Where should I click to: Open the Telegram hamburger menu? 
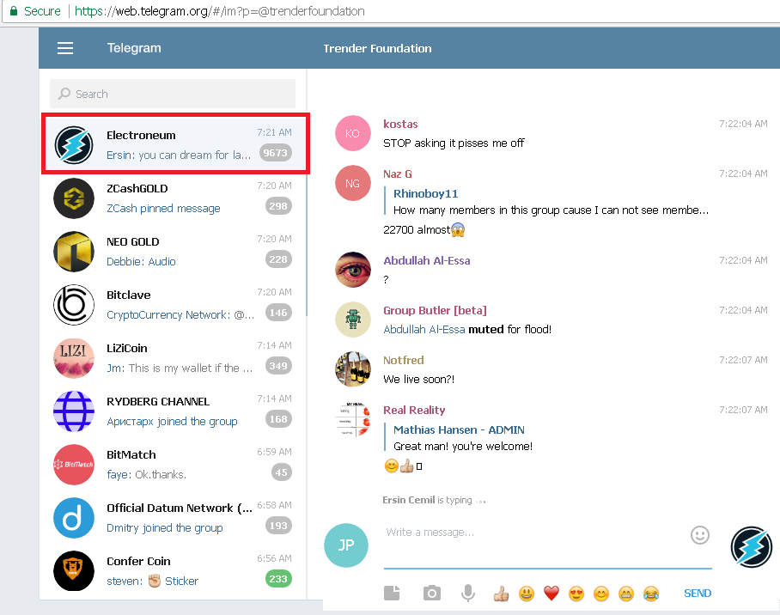(65, 48)
